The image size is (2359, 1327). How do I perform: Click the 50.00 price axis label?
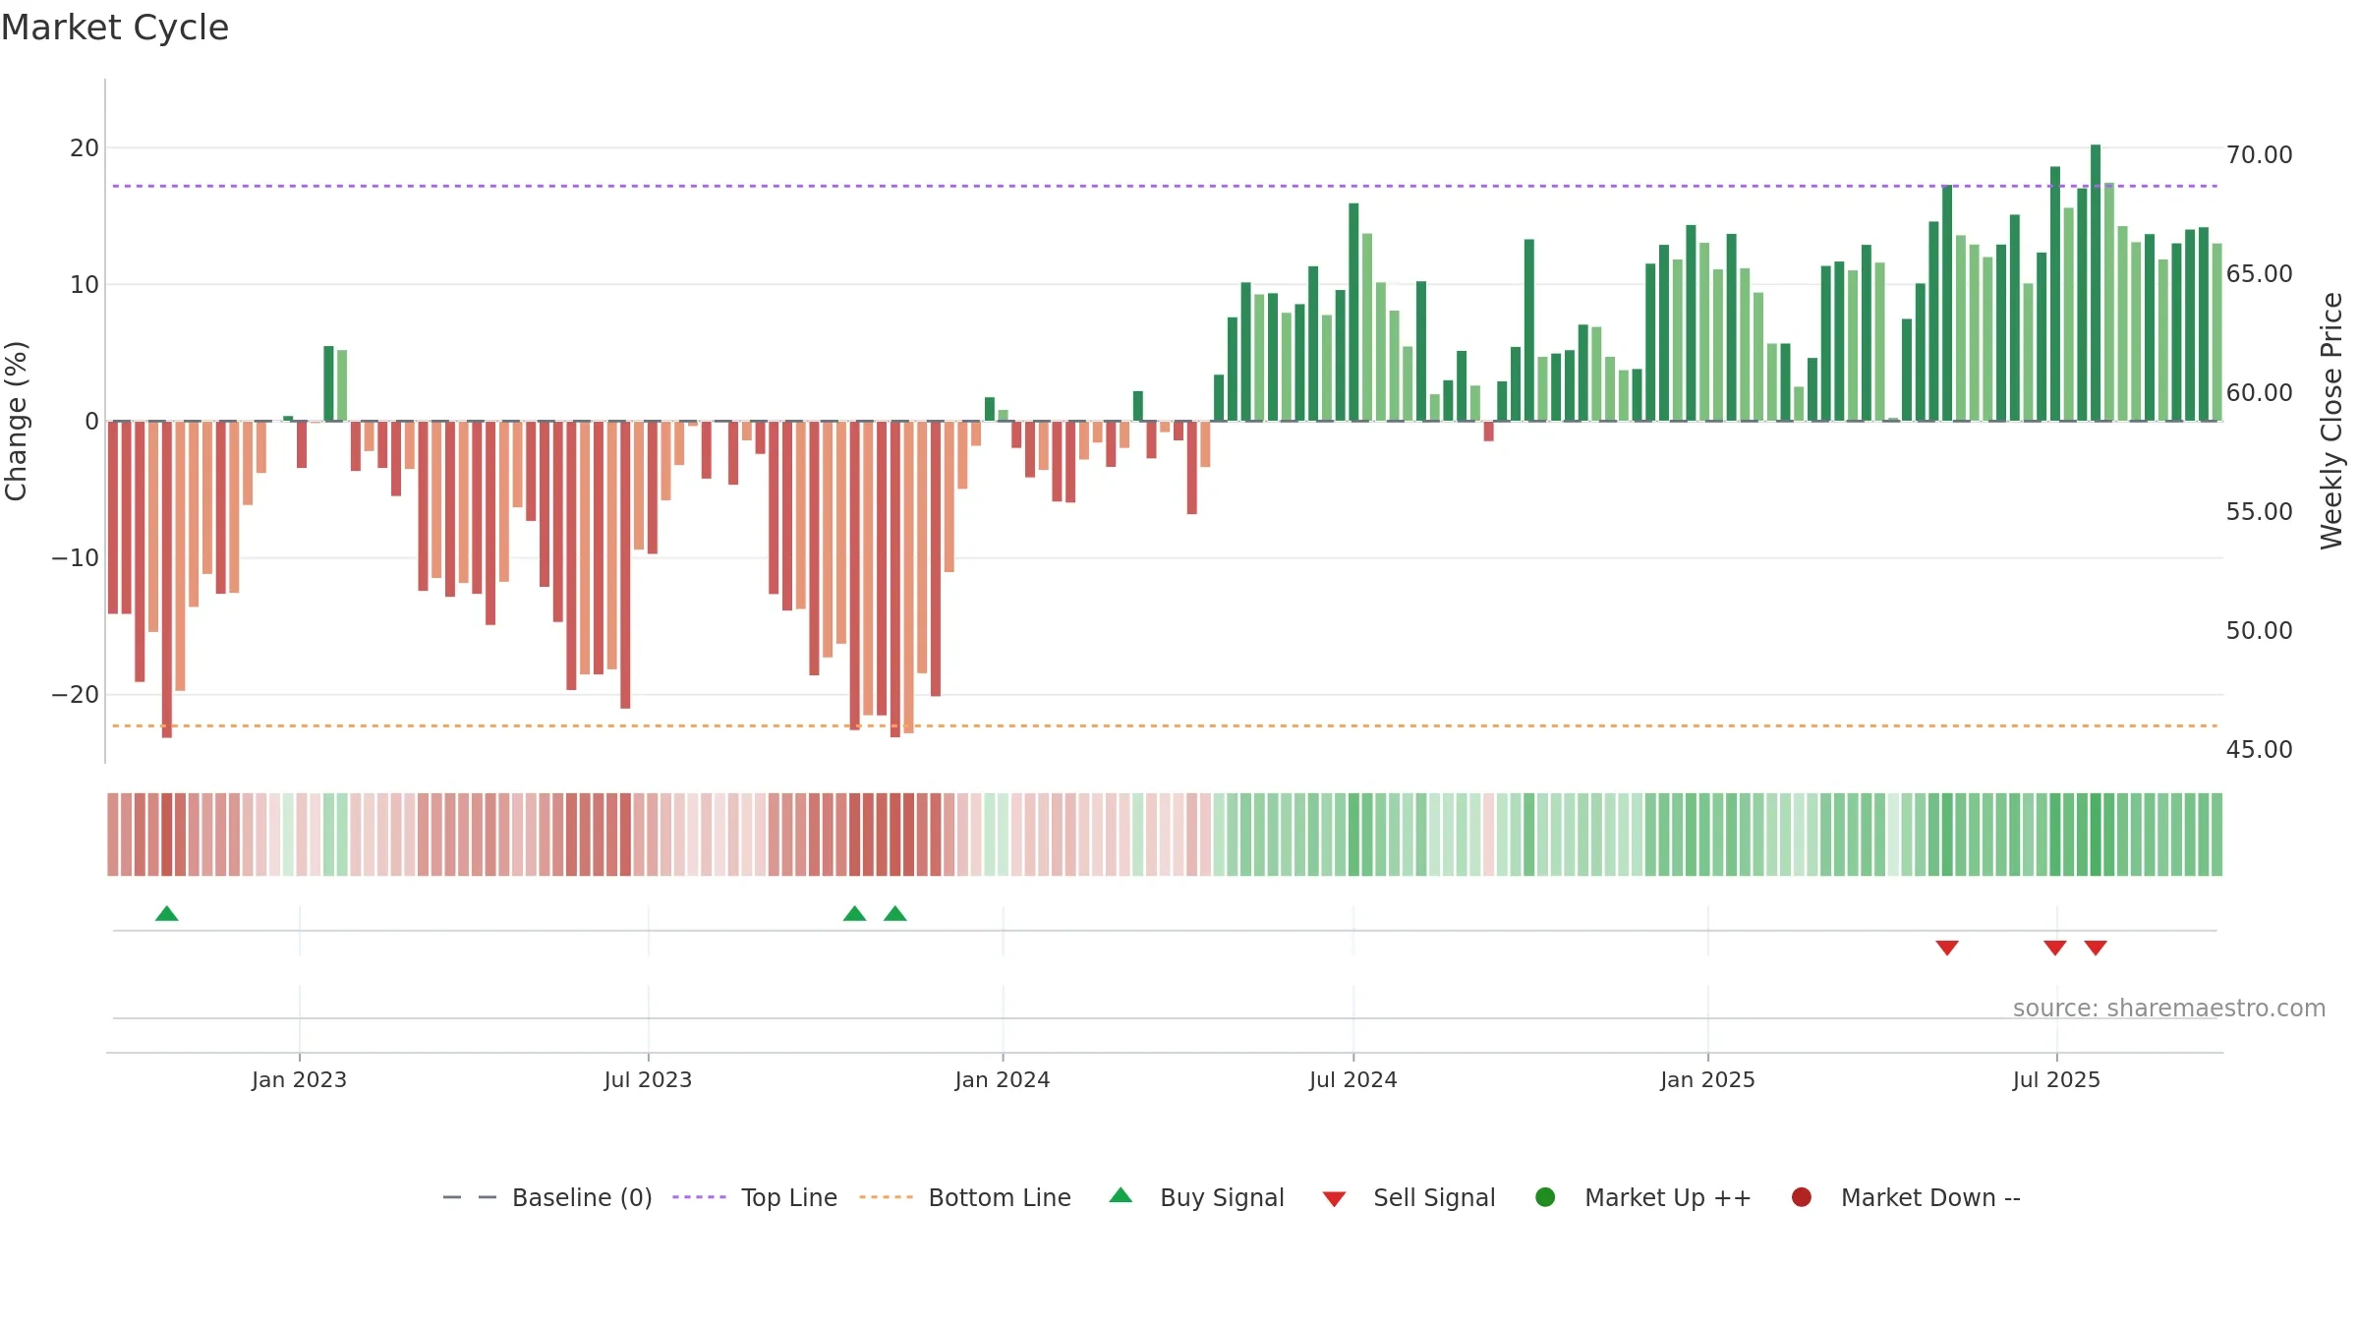tap(2259, 630)
